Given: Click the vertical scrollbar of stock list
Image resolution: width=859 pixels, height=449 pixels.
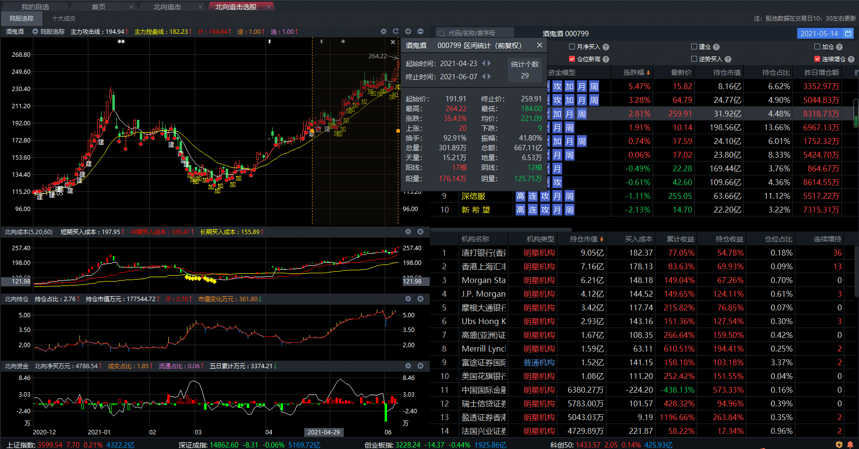Looking at the screenshot, I should [856, 114].
